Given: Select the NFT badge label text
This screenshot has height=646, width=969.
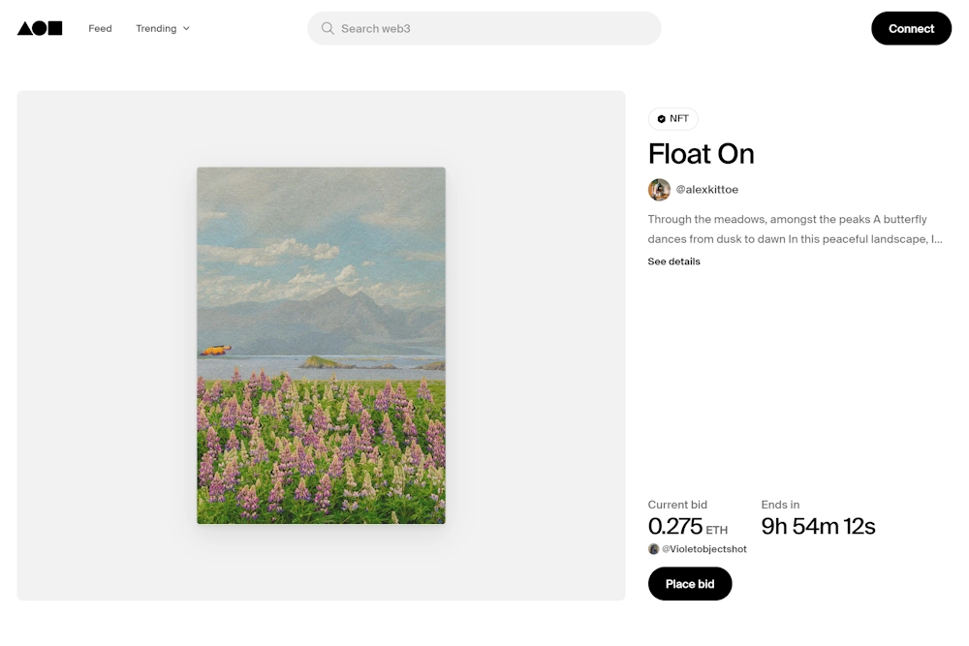Looking at the screenshot, I should coord(679,119).
